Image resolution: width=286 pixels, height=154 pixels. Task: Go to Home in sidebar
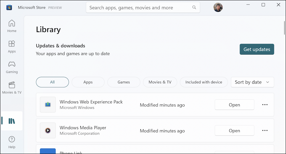point(12,26)
